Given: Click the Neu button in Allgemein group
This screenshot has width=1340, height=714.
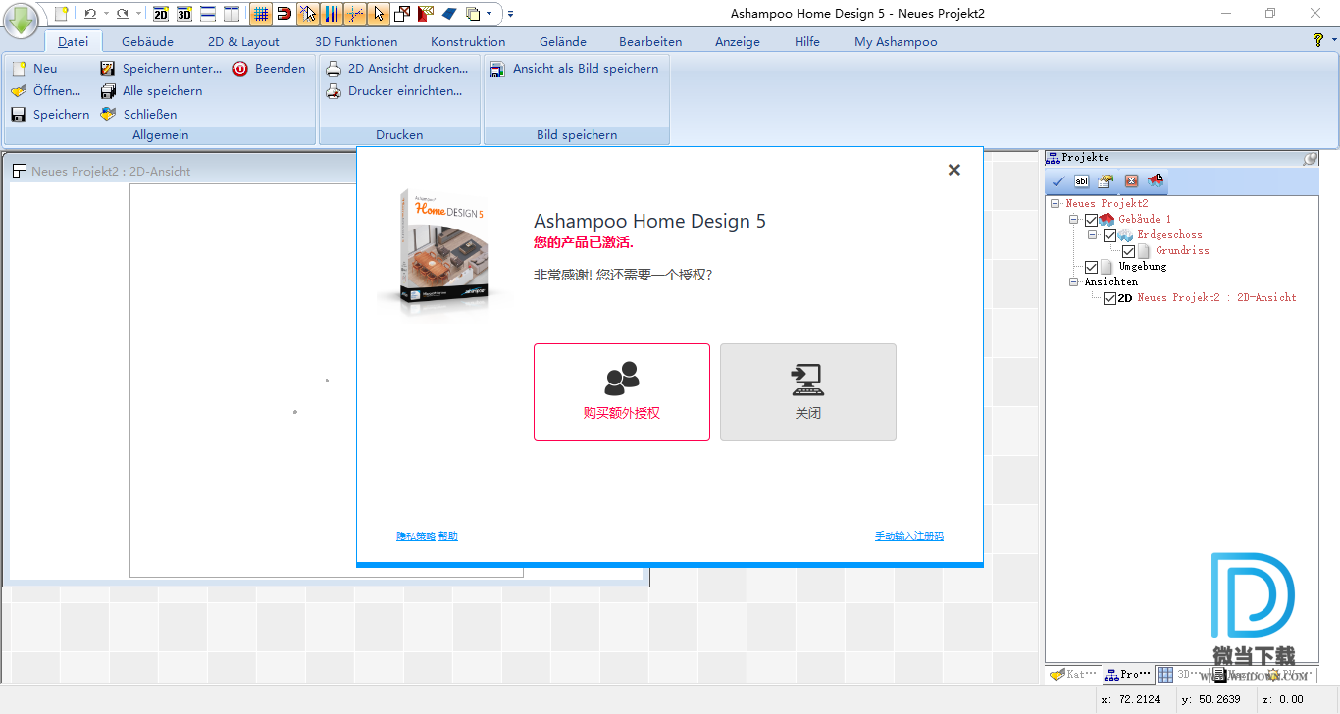Looking at the screenshot, I should 34,69.
